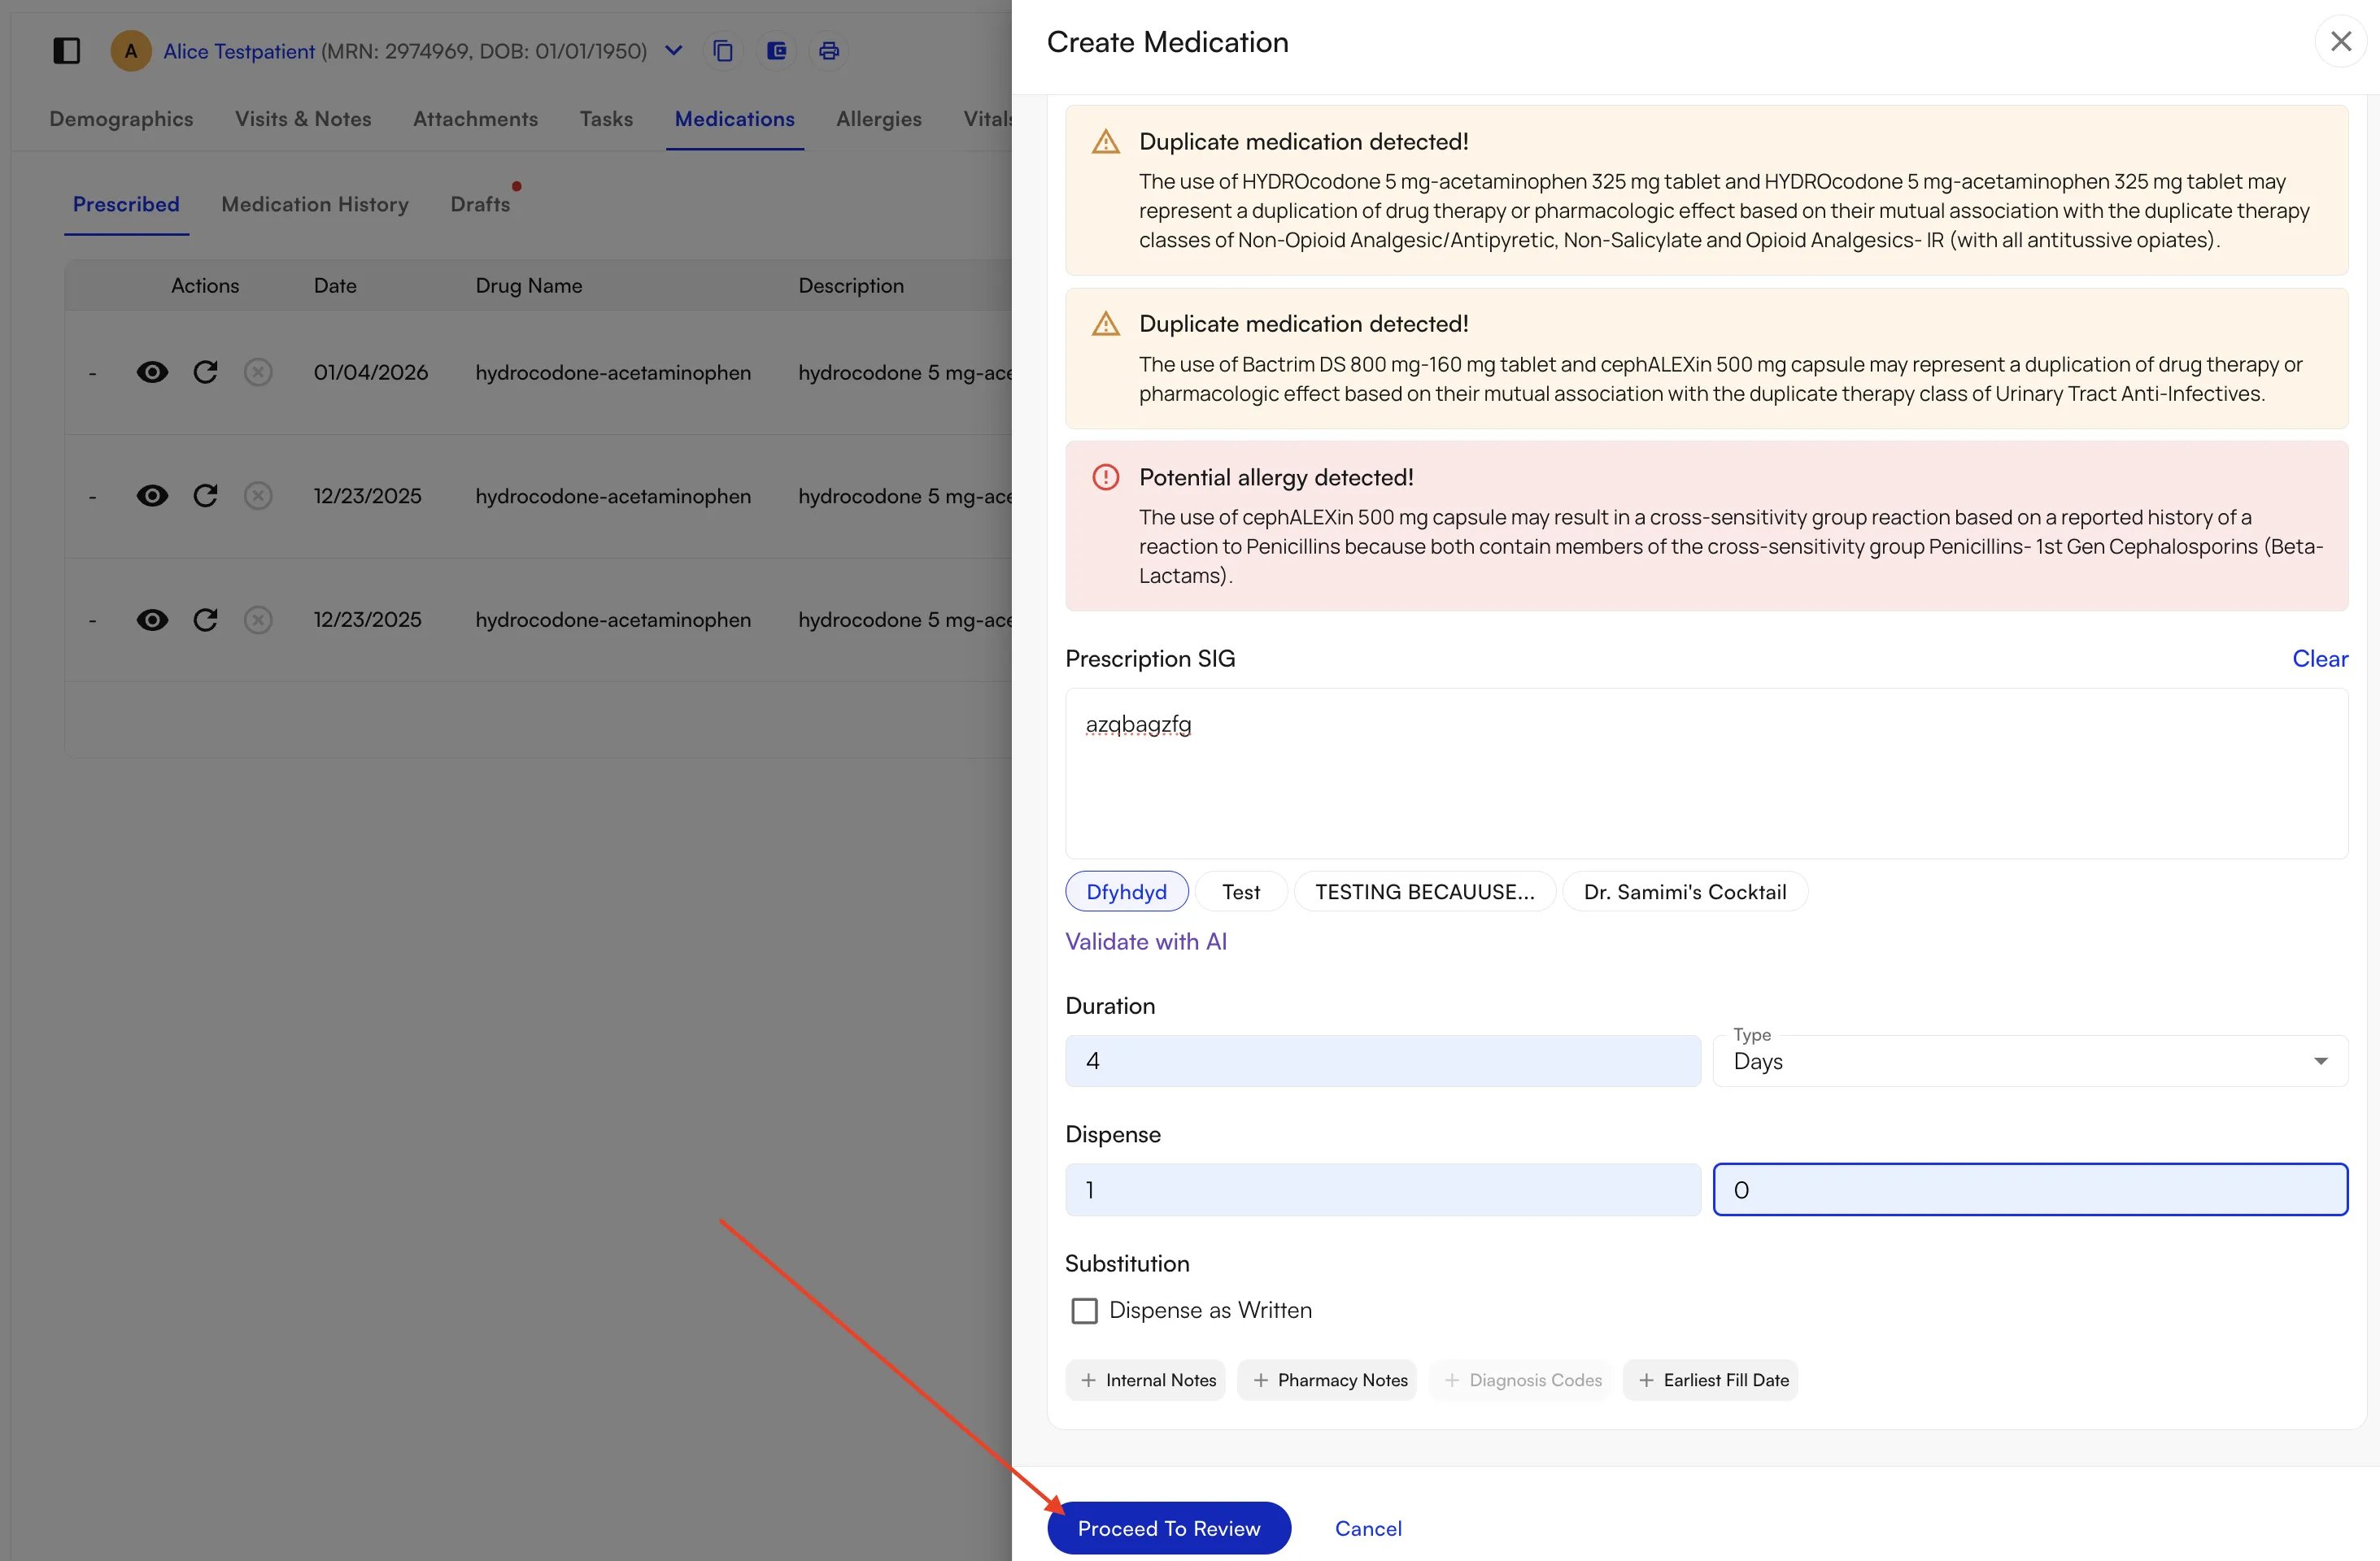2380x1561 pixels.
Task: Click the Actions column header
Action: point(205,286)
